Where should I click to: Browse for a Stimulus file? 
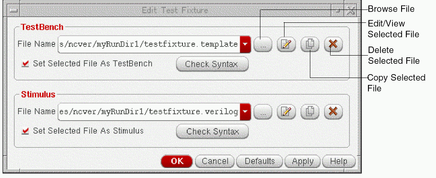tap(263, 112)
